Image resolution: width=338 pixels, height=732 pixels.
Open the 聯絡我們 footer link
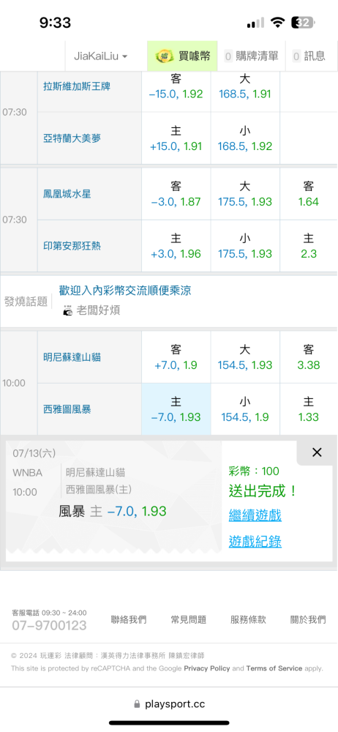[128, 619]
